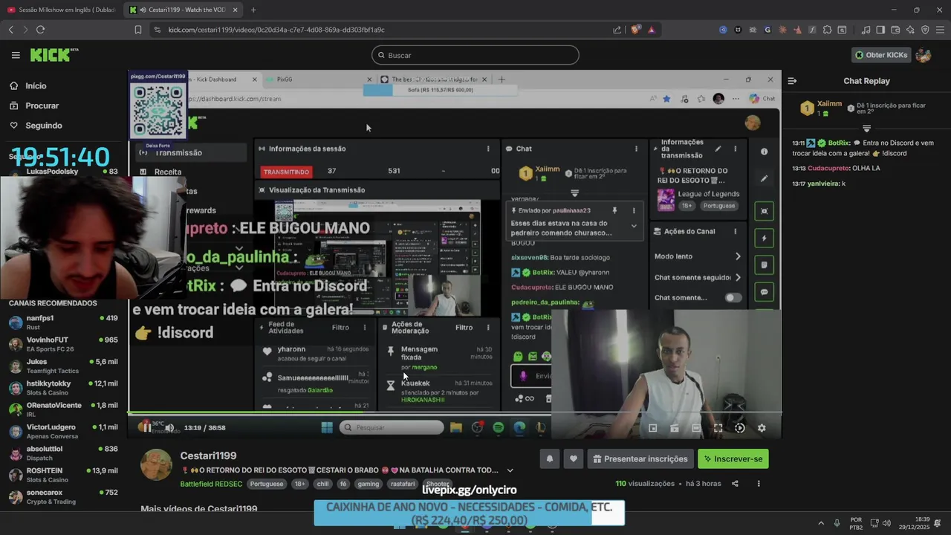Click the G extension icon in toolbar

coord(767,30)
